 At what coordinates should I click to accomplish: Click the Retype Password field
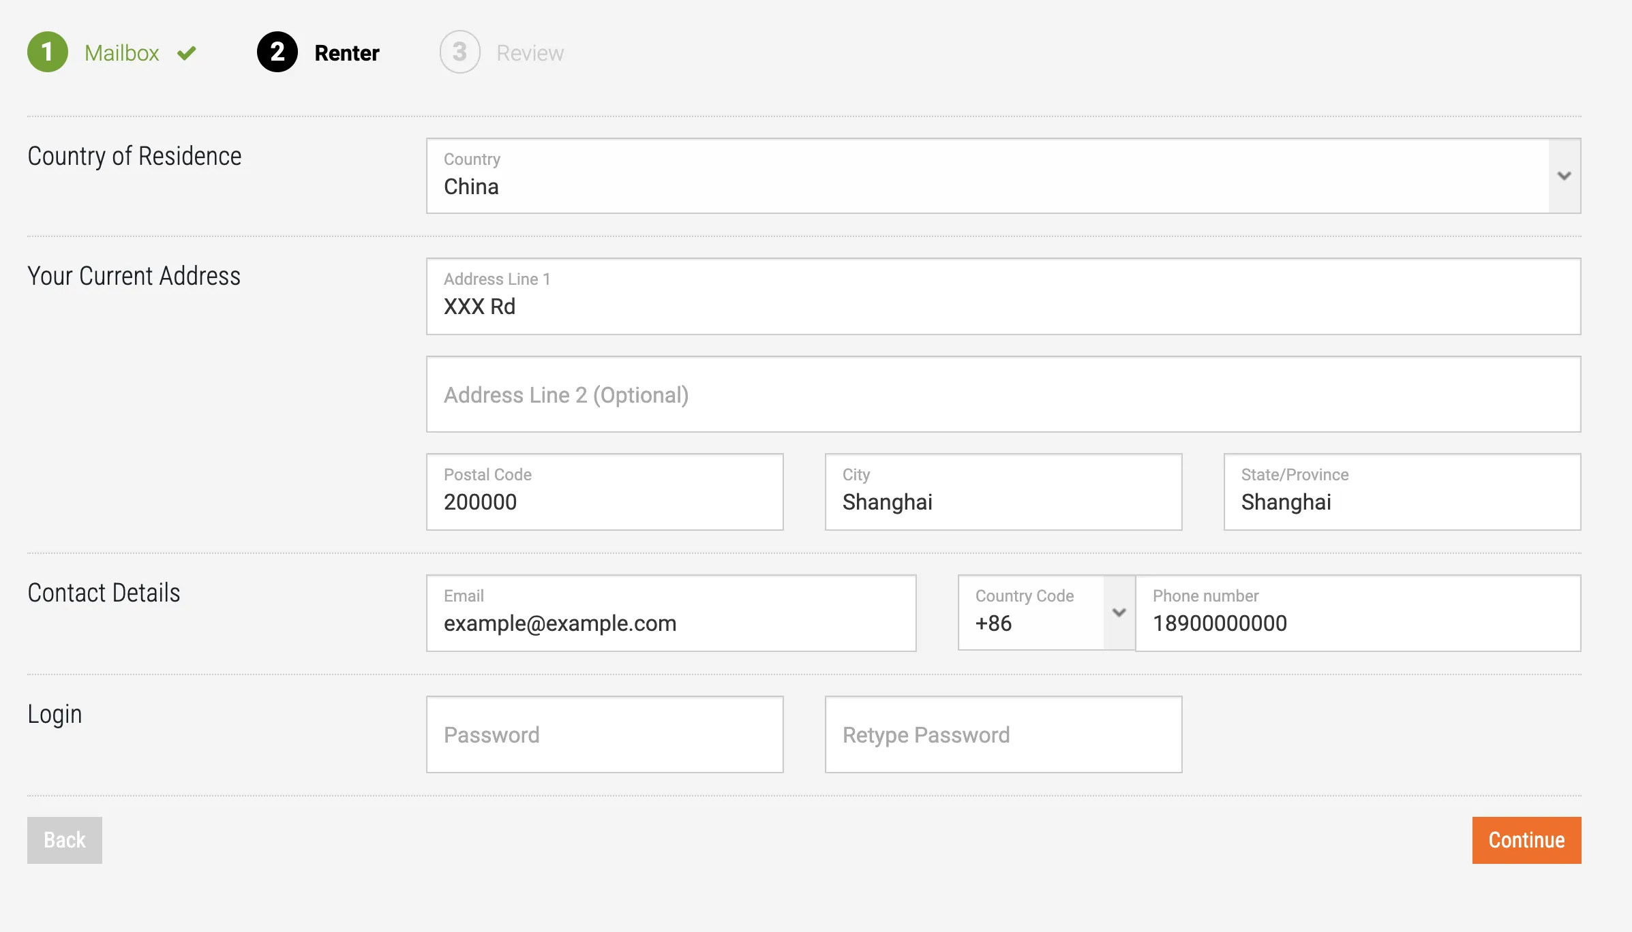[1002, 734]
